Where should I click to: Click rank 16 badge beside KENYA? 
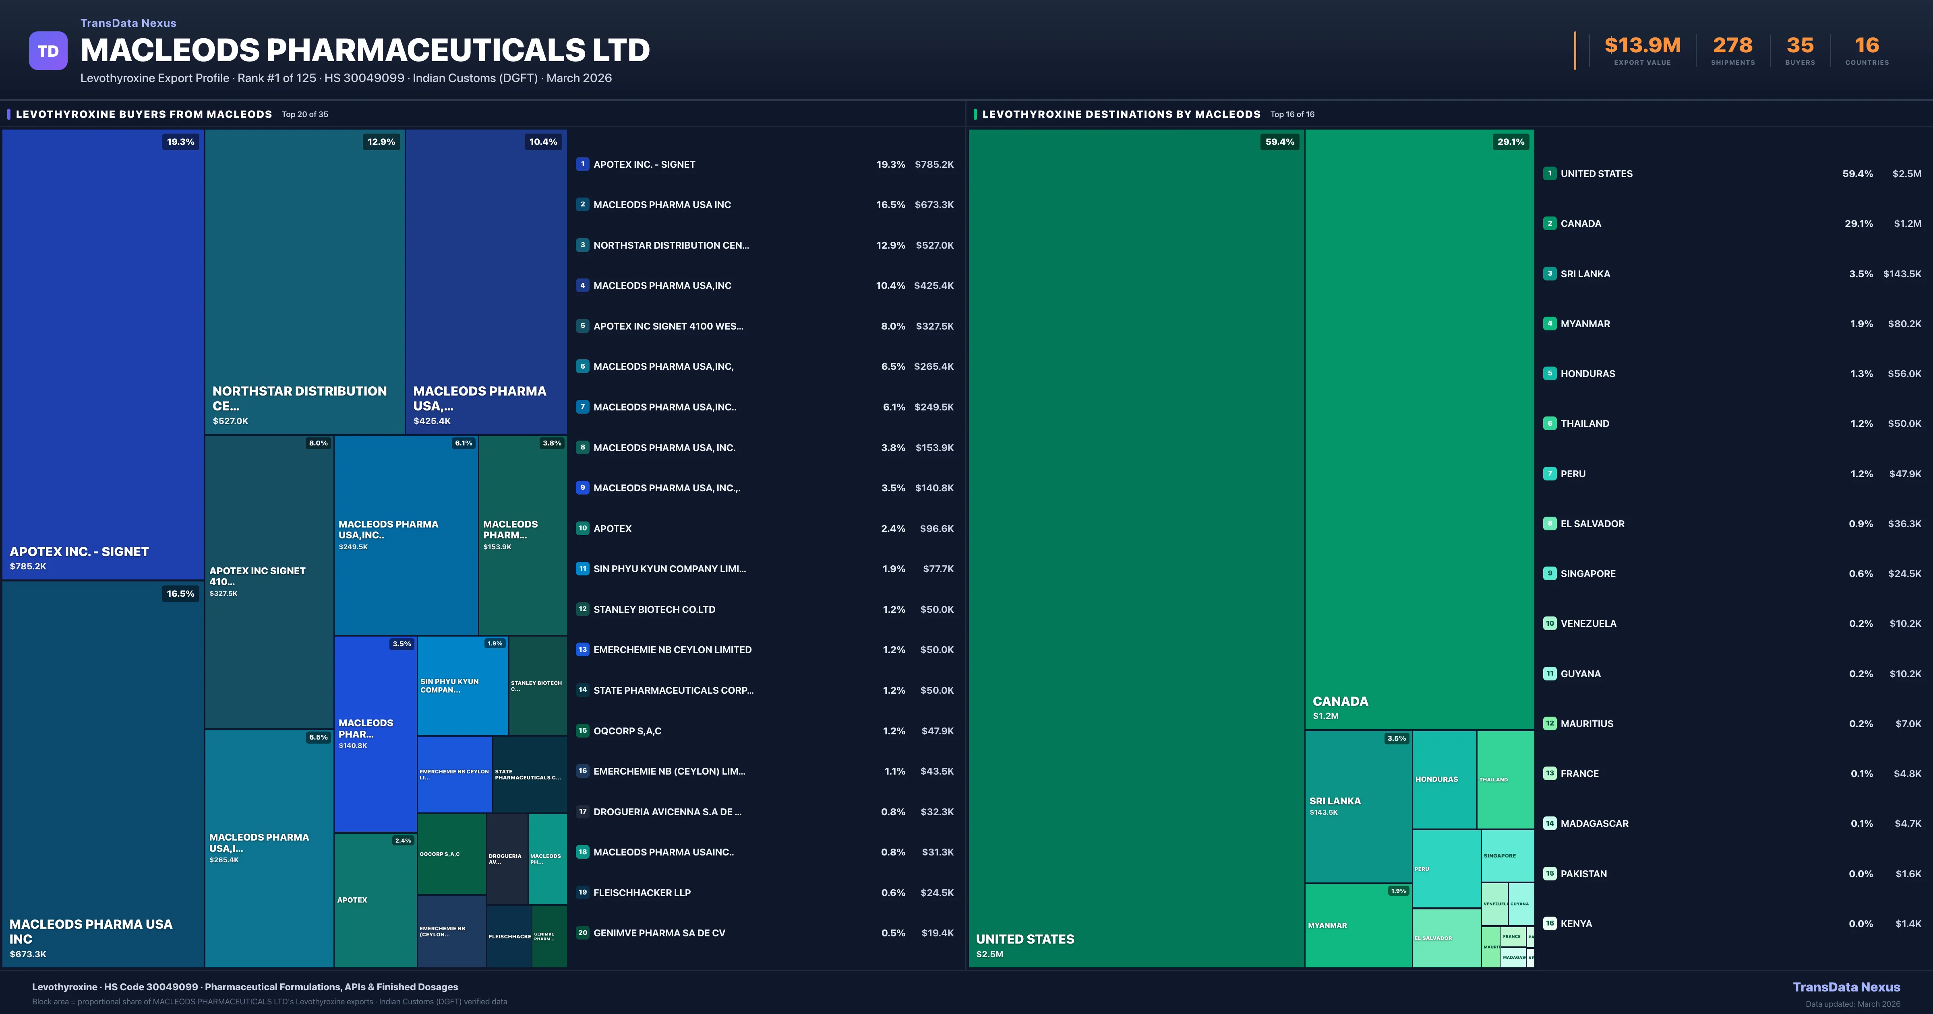coord(1550,923)
